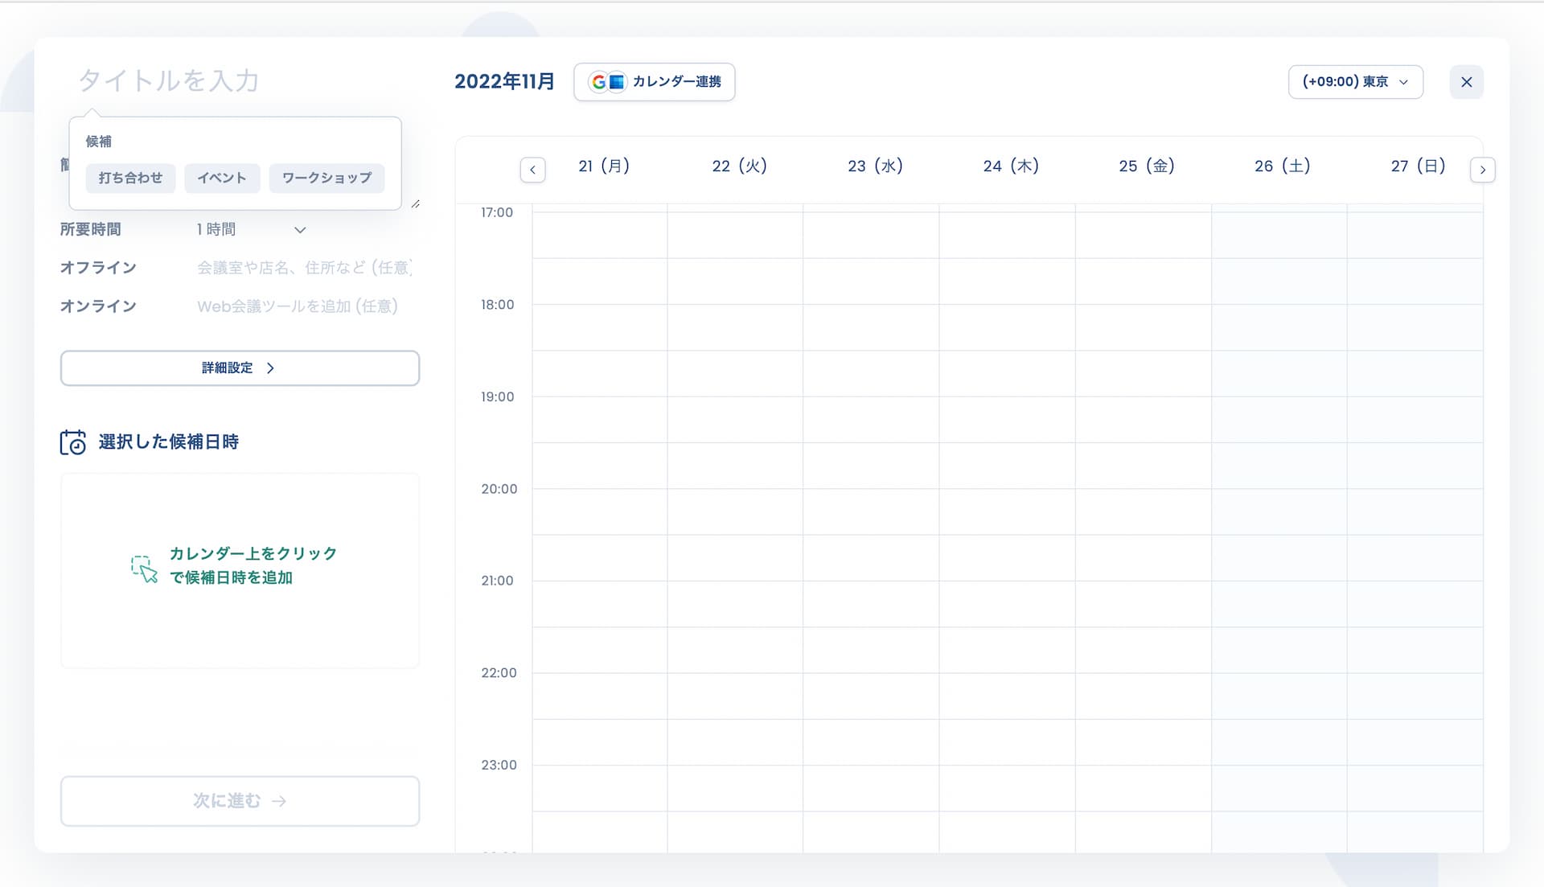Add 19:00 slot on Wednesday 23

(871, 420)
